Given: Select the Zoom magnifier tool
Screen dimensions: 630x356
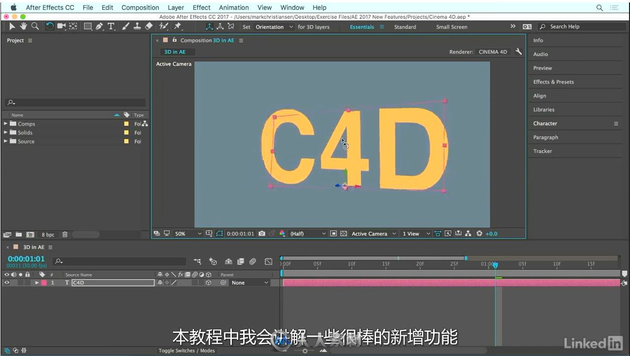Looking at the screenshot, I should [x=35, y=27].
